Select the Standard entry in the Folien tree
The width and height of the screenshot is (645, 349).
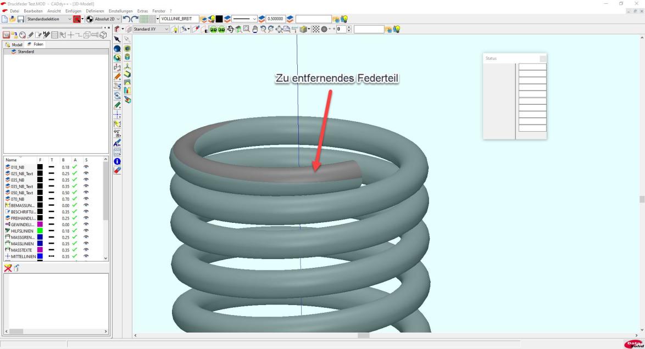[25, 52]
